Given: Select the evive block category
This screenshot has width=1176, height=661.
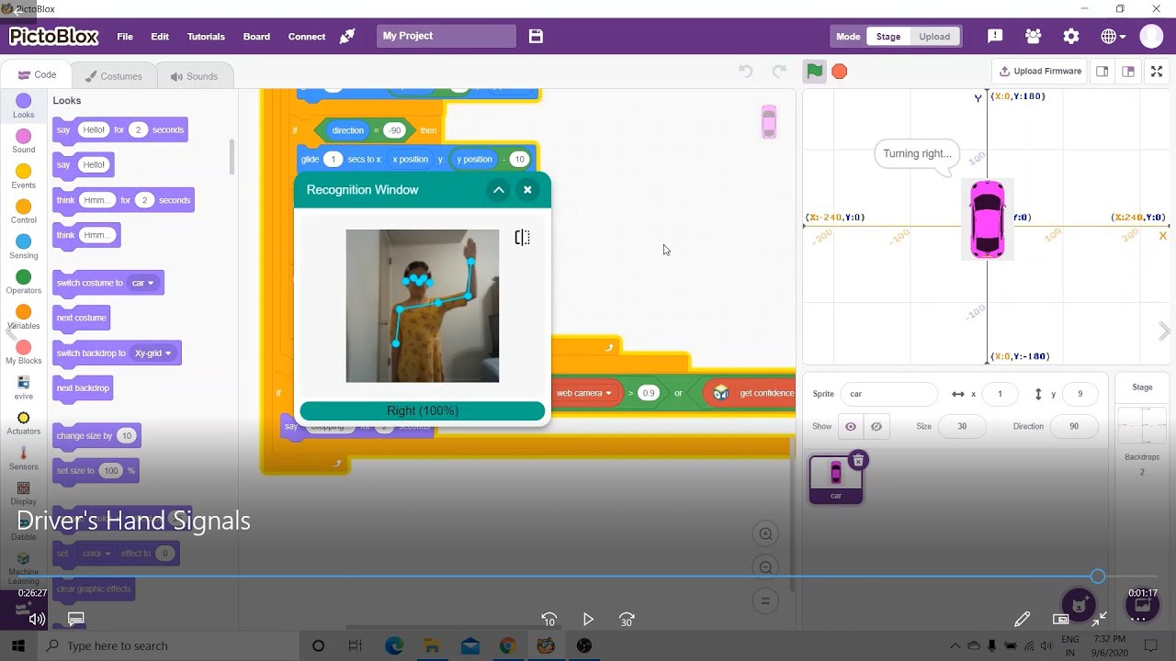Looking at the screenshot, I should point(24,387).
